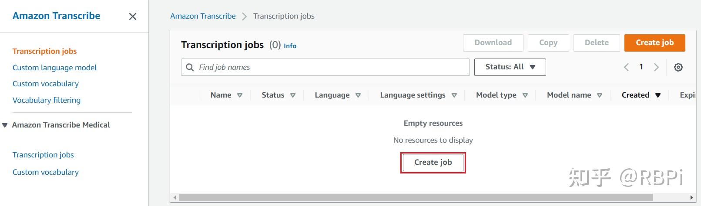Image resolution: width=701 pixels, height=206 pixels.
Task: Open the Status: All dropdown
Action: 510,67
